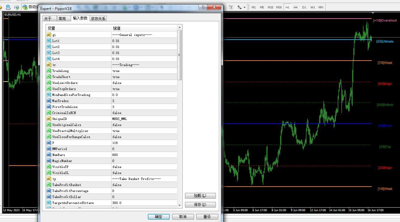Click the string icon beside gi variable
The image size is (400, 222).
(x=49, y=35)
